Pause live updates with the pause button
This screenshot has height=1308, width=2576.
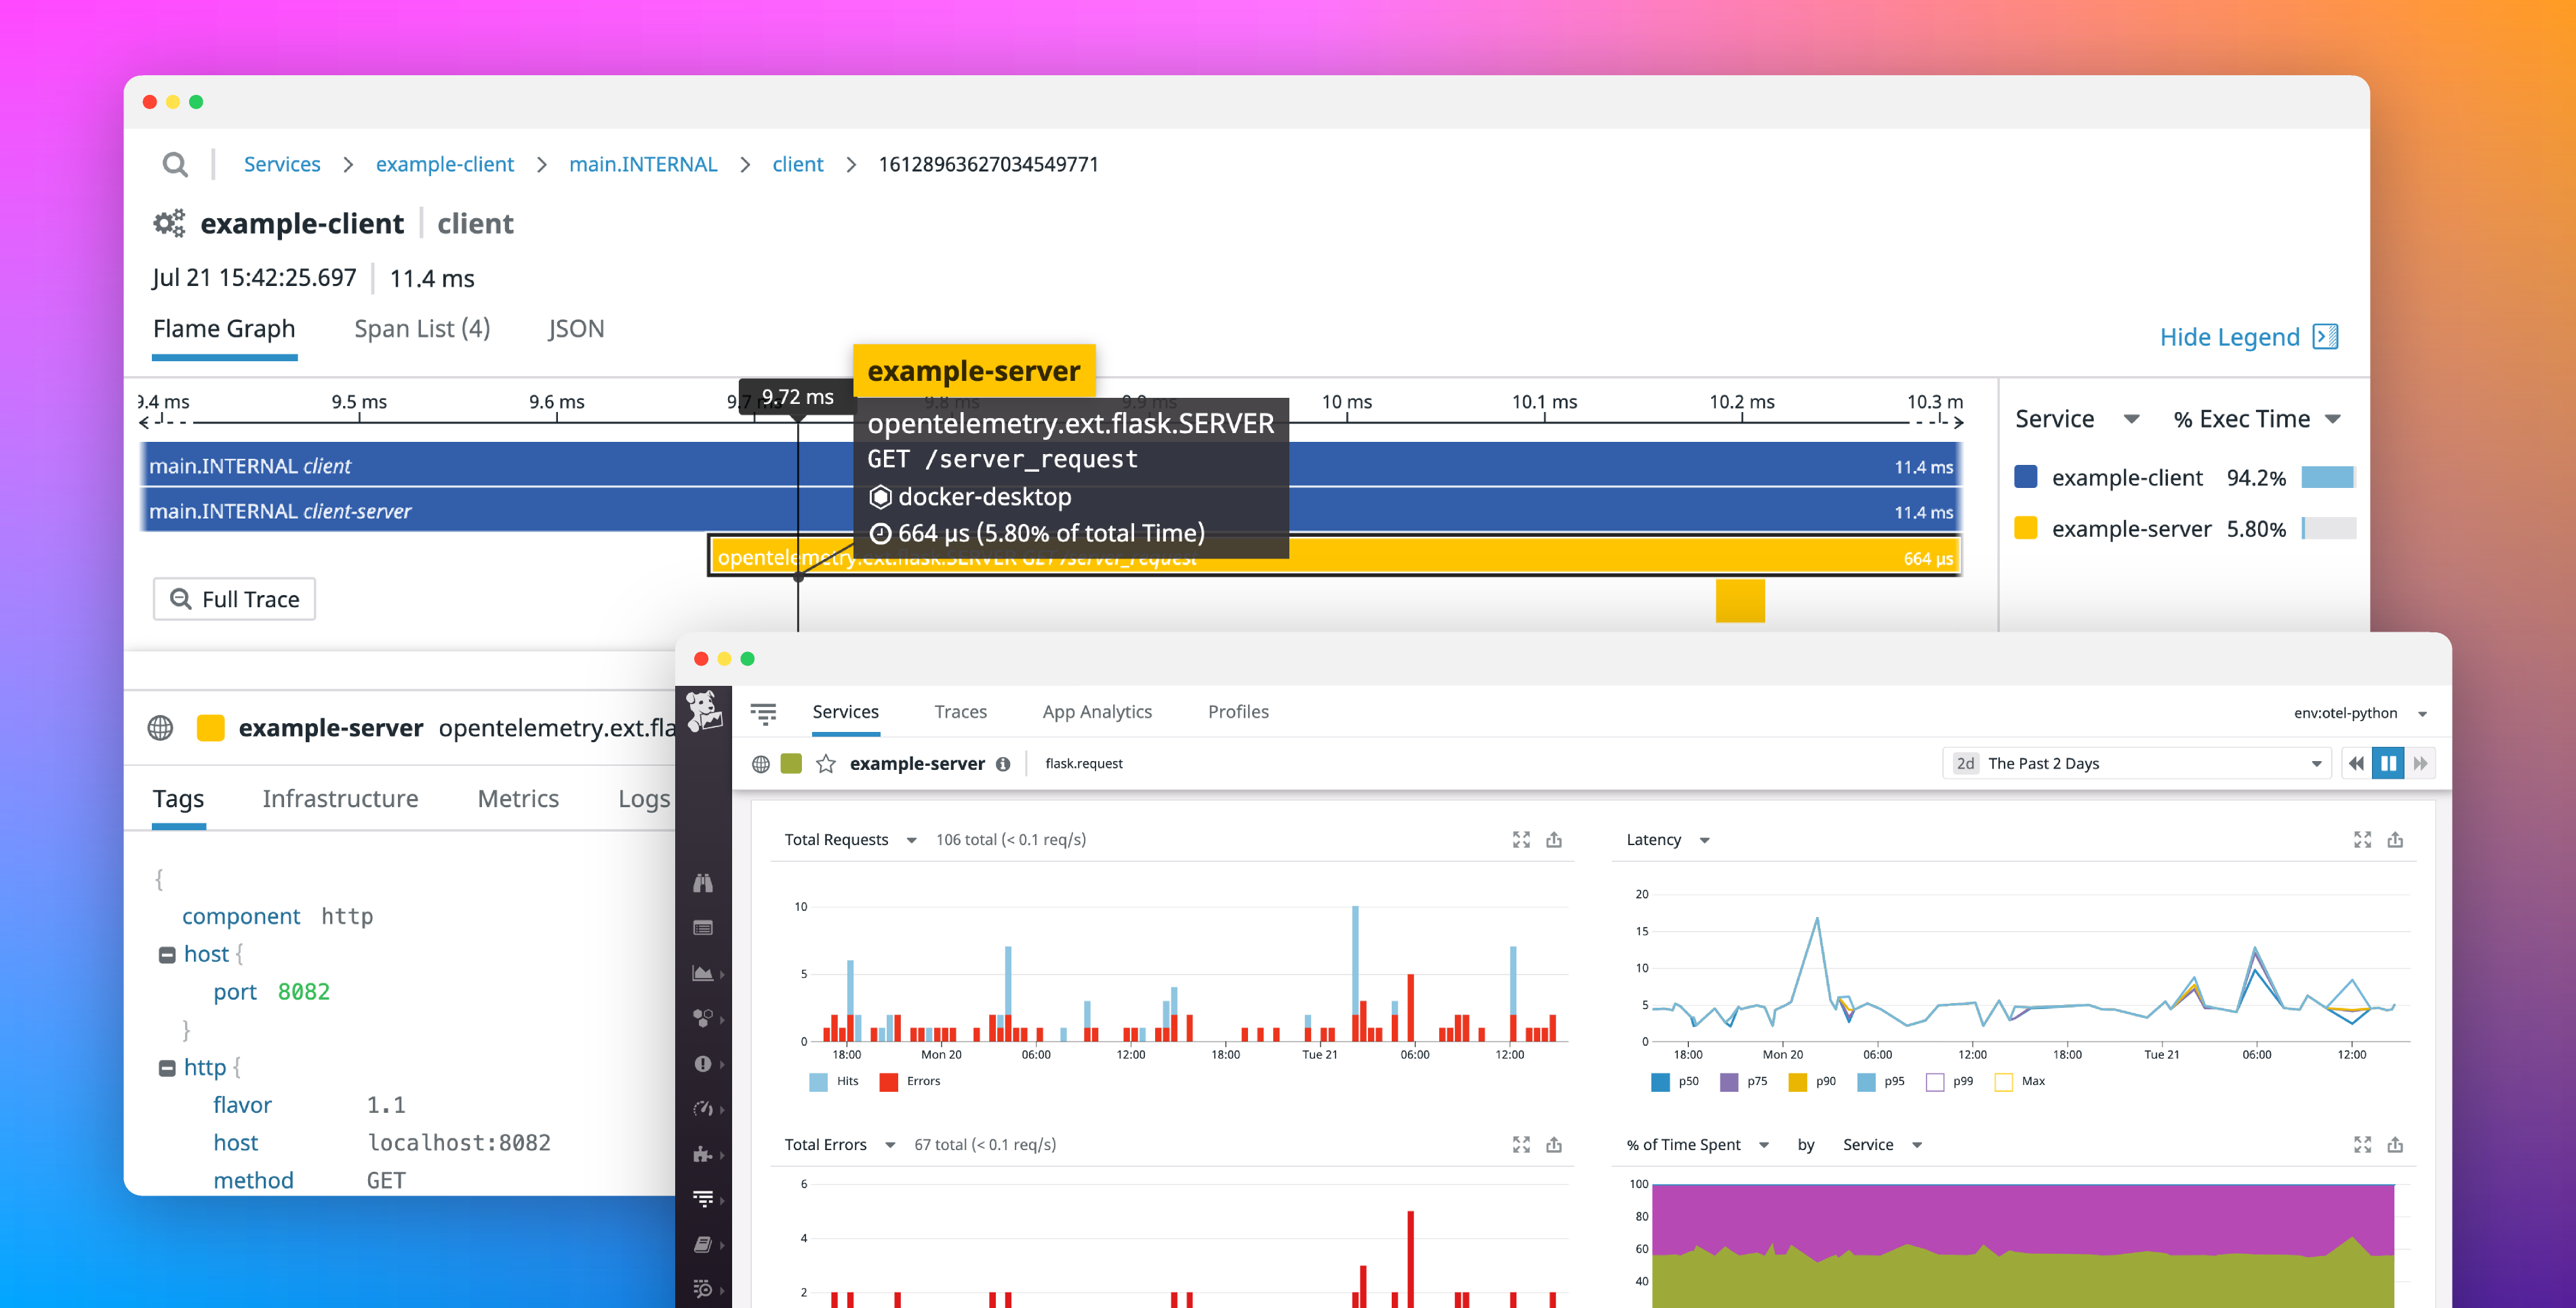(2389, 763)
